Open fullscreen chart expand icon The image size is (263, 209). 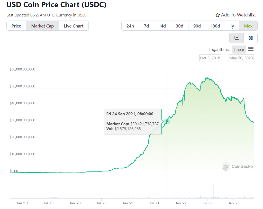tap(251, 38)
